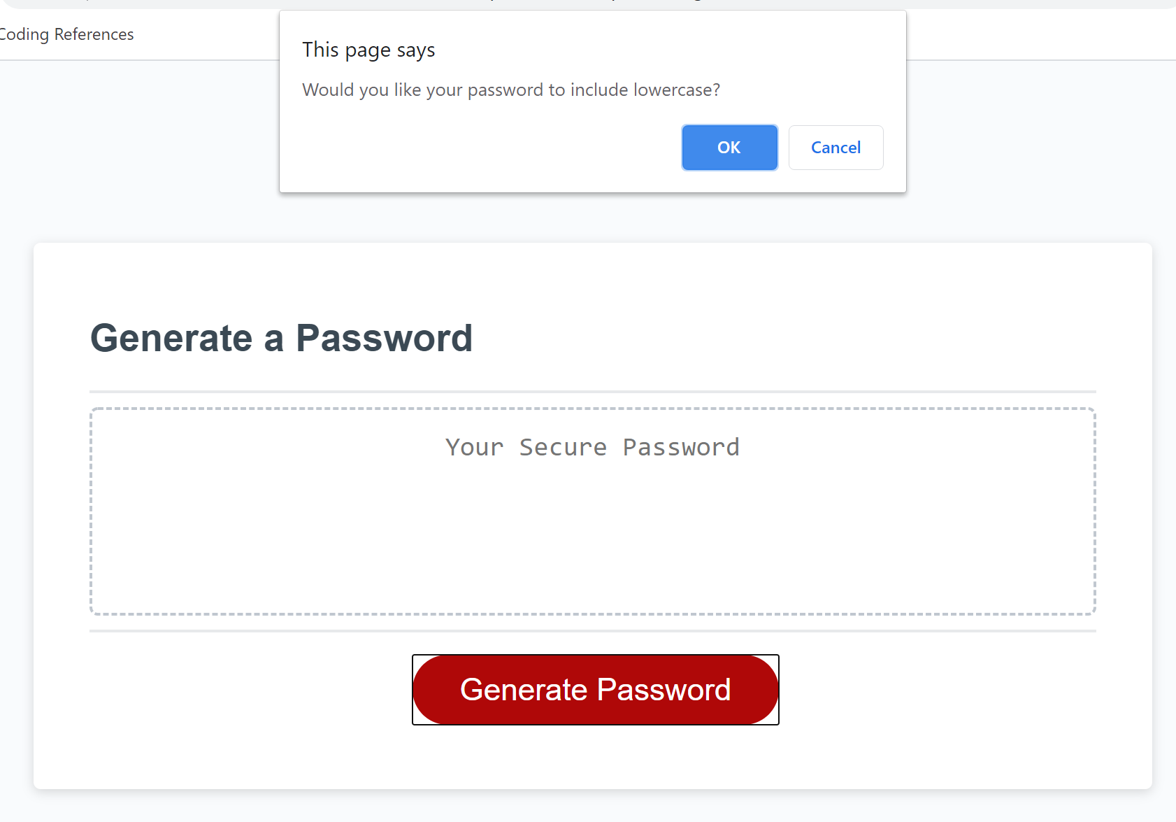Click the Your Secure Password placeholder text
This screenshot has width=1176, height=822.
[x=592, y=447]
